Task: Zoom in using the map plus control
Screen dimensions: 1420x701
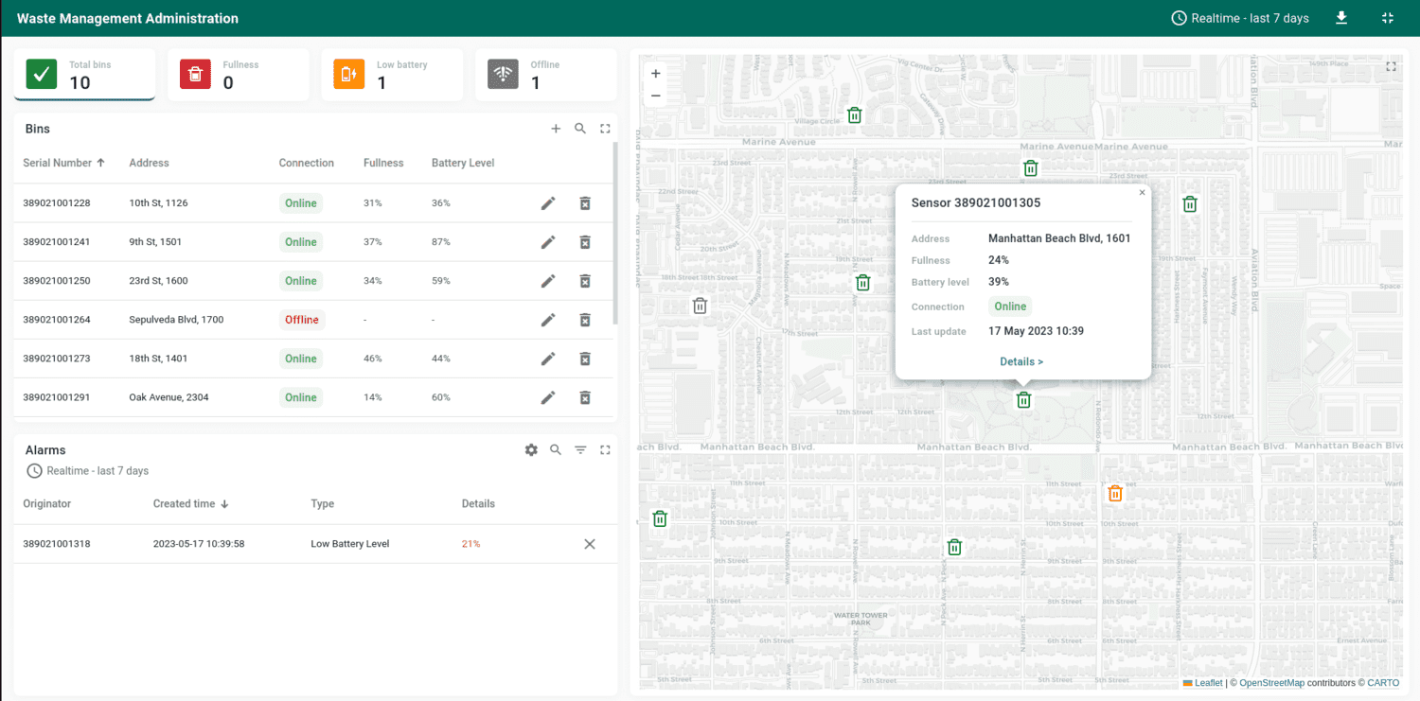Action: tap(655, 73)
